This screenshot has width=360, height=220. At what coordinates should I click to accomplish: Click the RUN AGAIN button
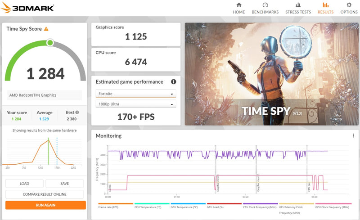[x=45, y=205]
